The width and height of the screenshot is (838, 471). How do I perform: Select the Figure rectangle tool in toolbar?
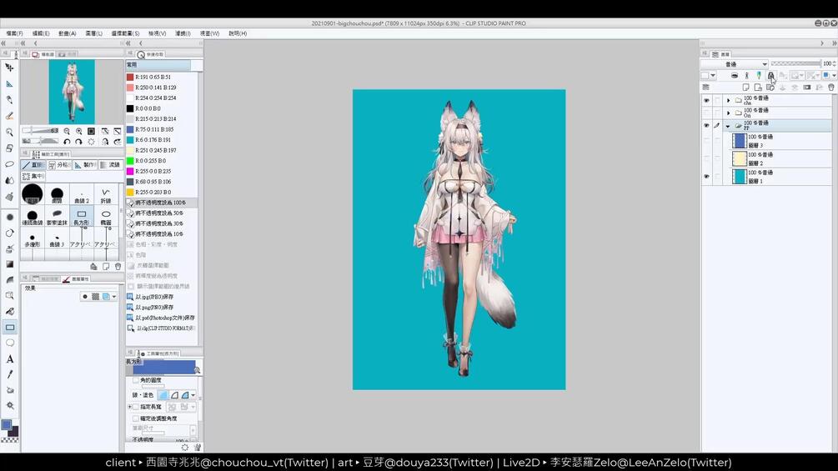point(10,328)
